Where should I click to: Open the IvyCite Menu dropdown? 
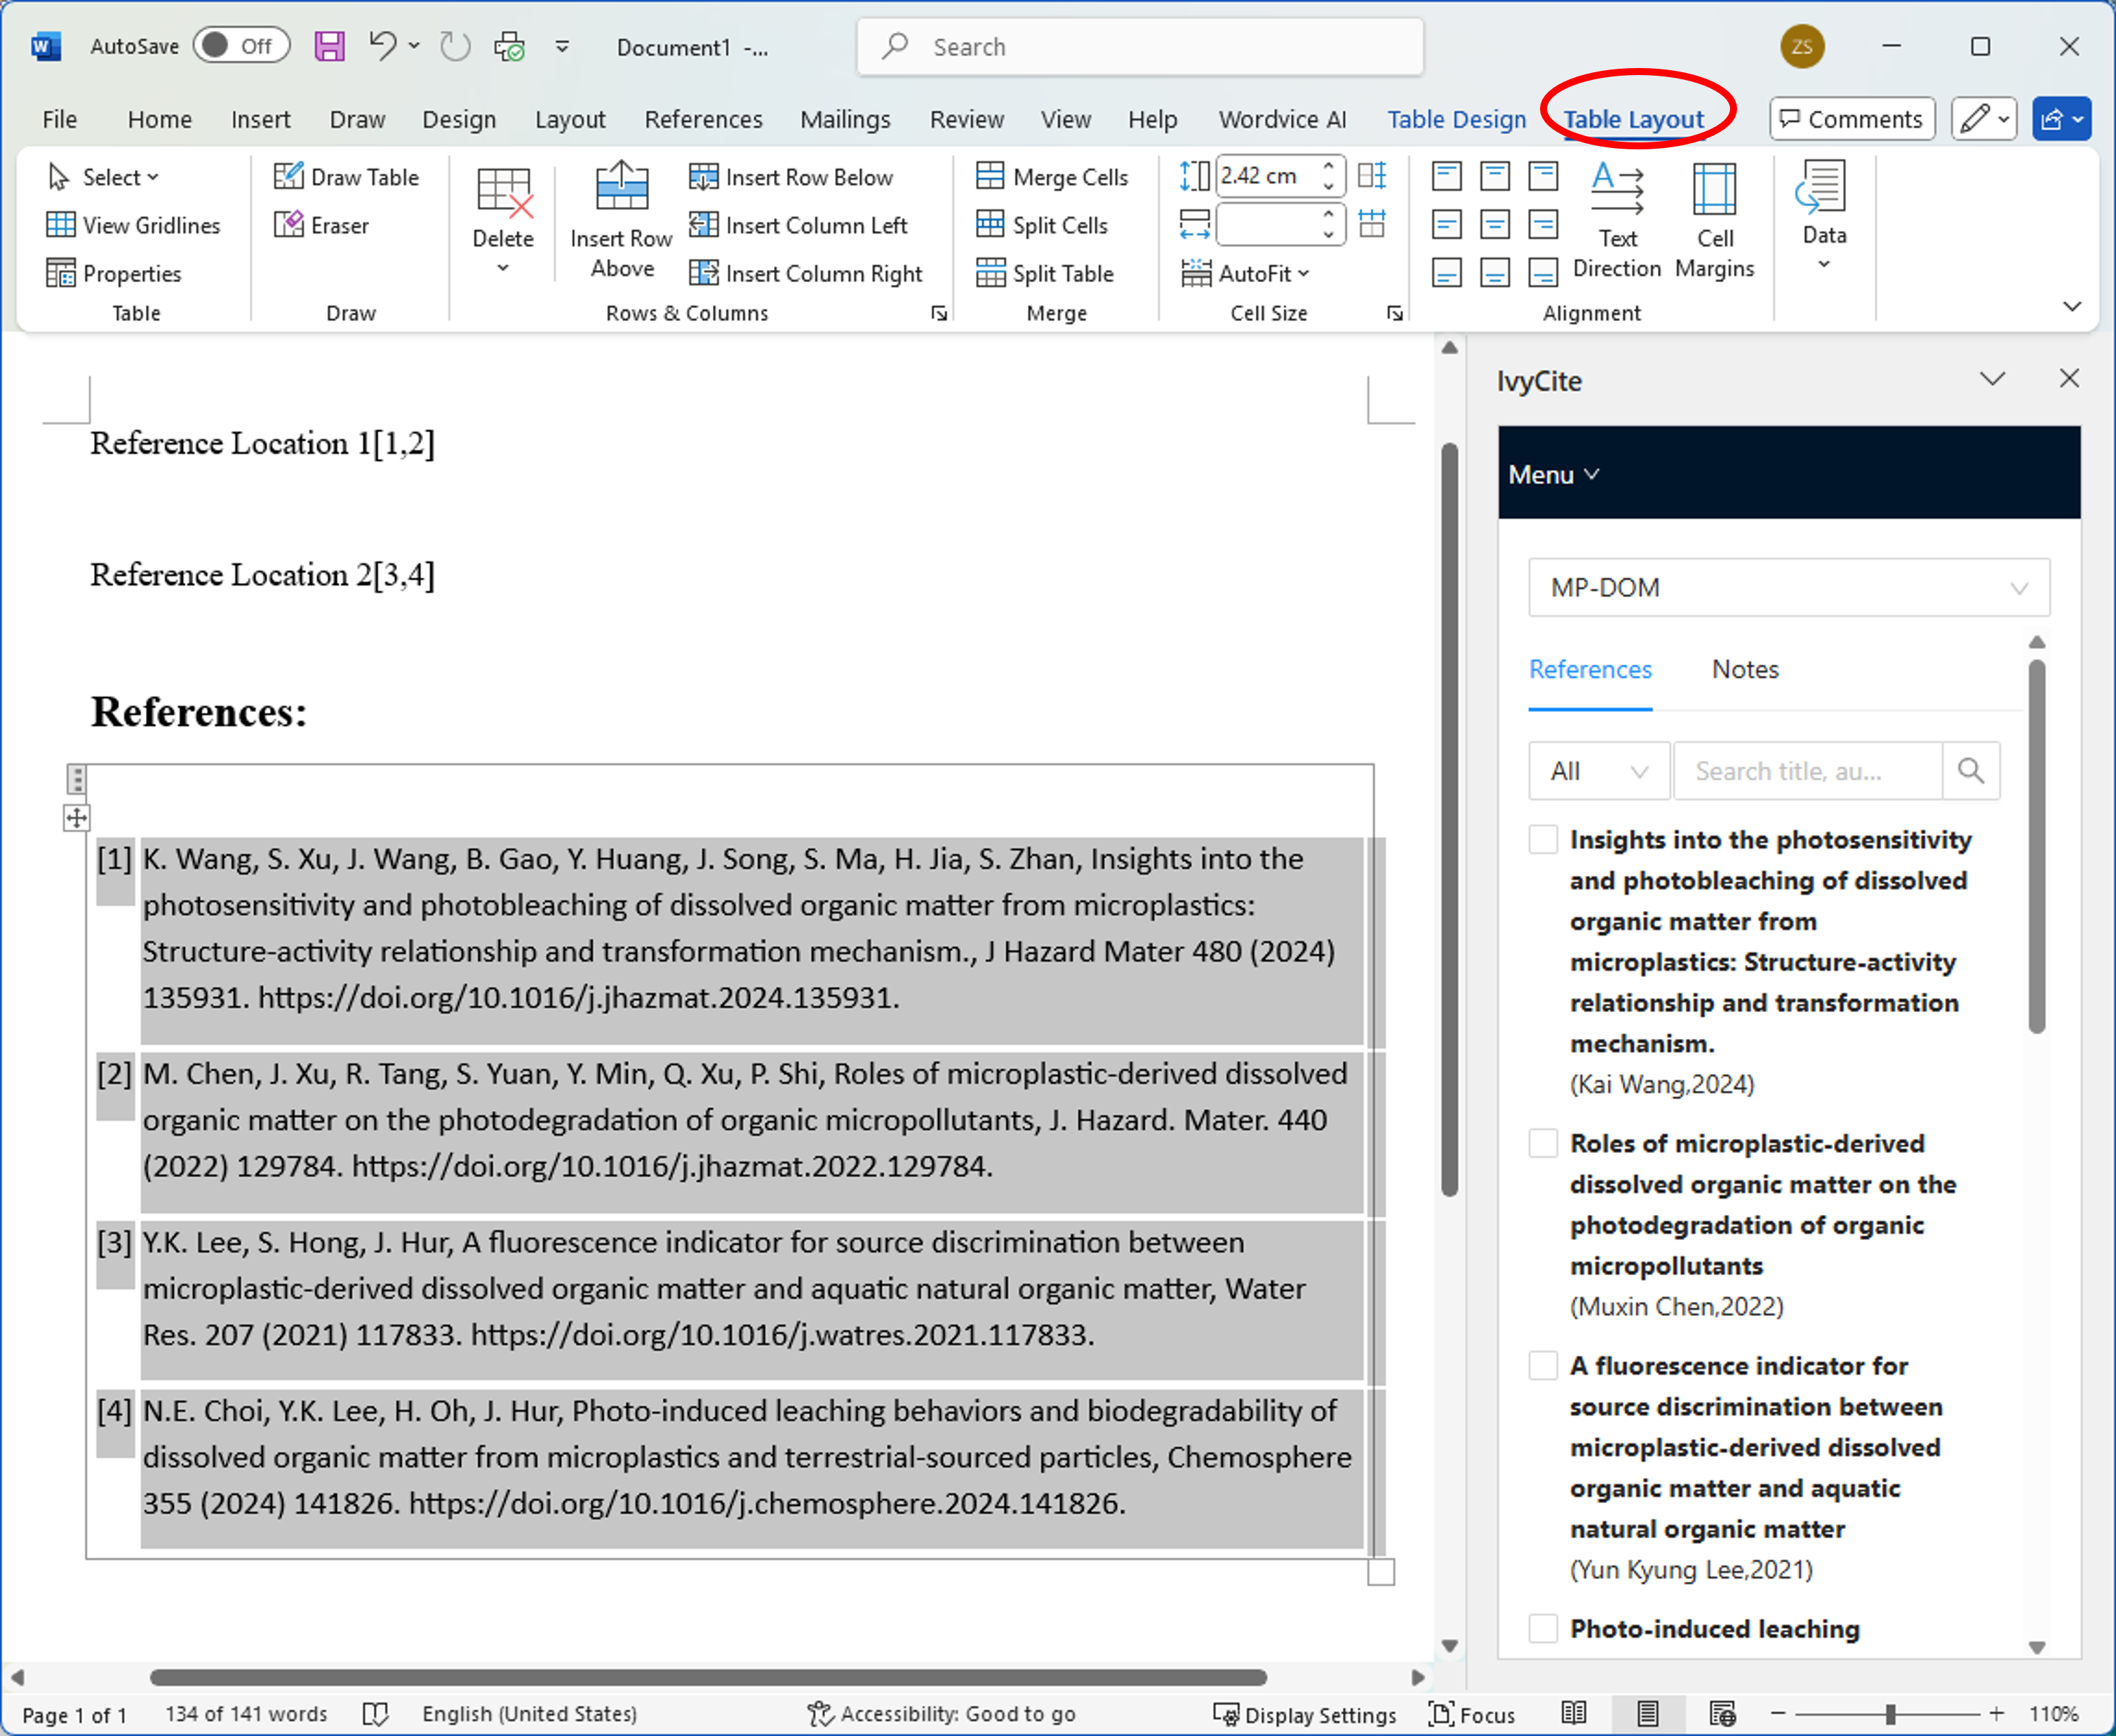point(1553,474)
